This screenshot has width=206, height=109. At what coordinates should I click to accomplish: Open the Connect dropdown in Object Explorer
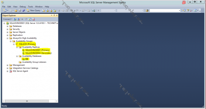[7, 19]
